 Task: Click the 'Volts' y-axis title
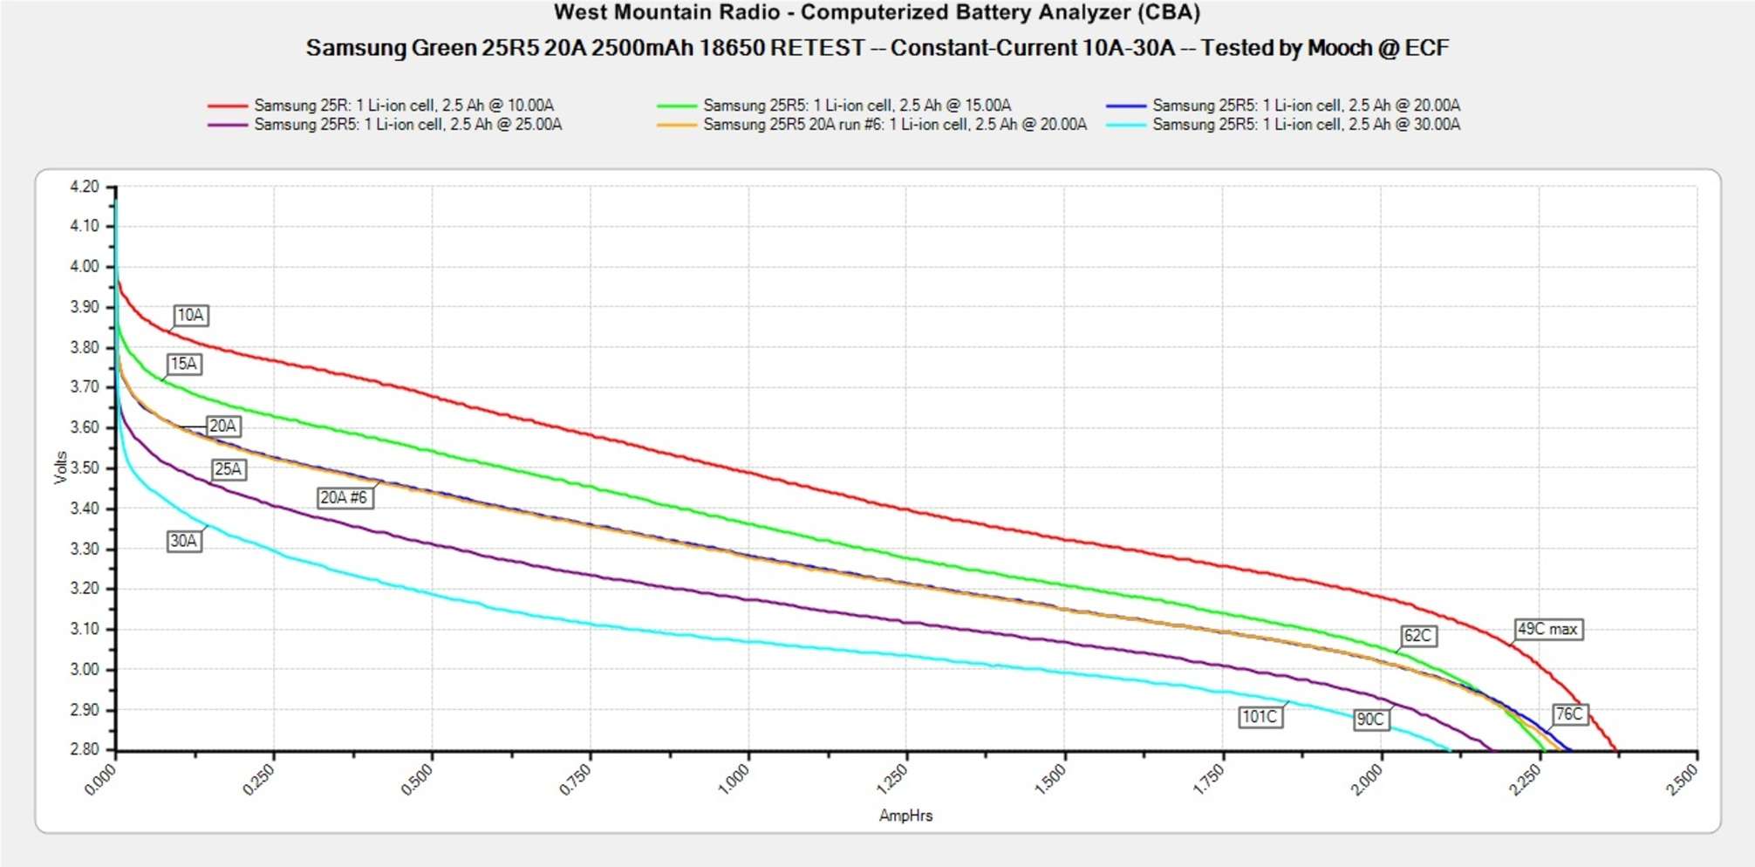pos(60,468)
